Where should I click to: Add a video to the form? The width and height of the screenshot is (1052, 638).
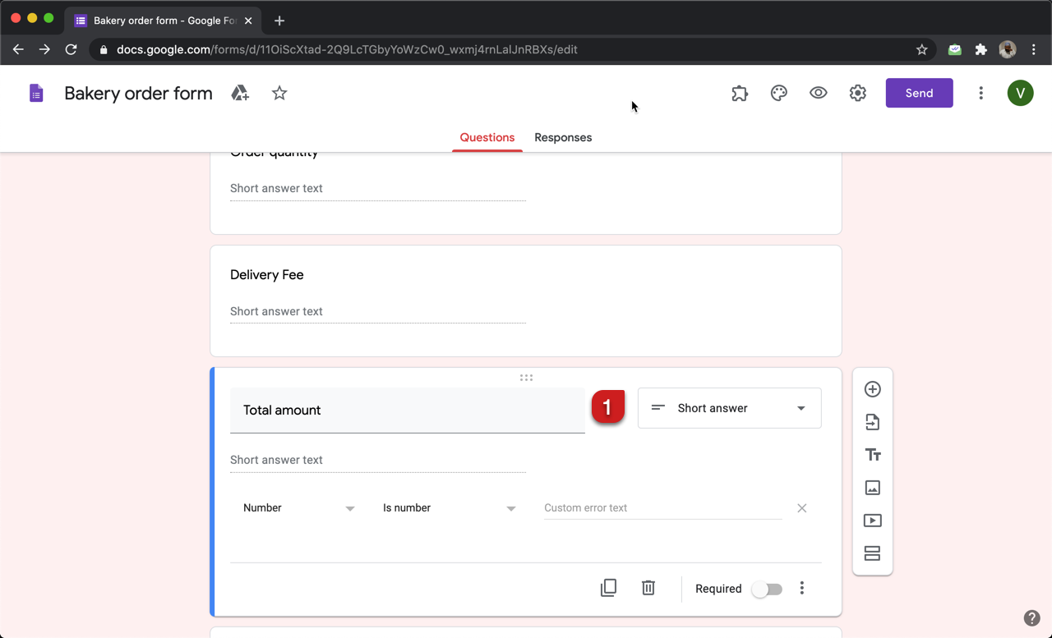(x=872, y=520)
